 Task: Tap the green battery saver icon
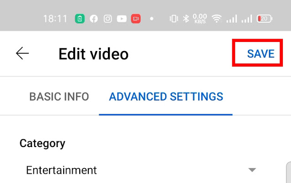80,19
